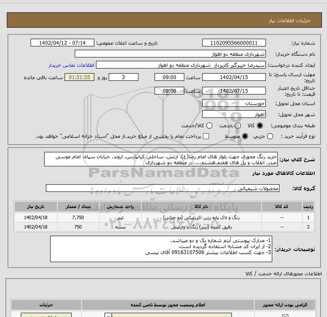Select the کالا radio button
Viewport: 327px width, 317px height.
260,126
